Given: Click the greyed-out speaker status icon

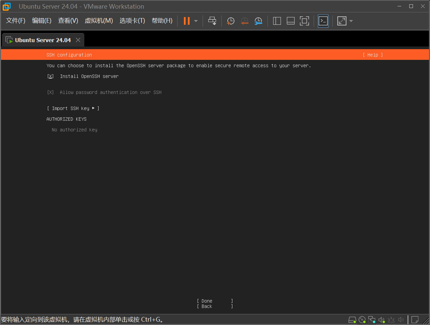Looking at the screenshot, I should 401,320.
